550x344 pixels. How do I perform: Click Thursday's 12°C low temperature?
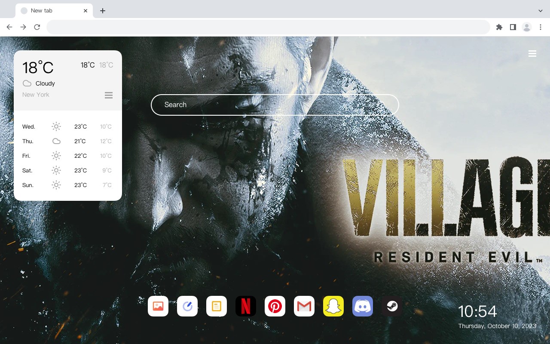(106, 141)
